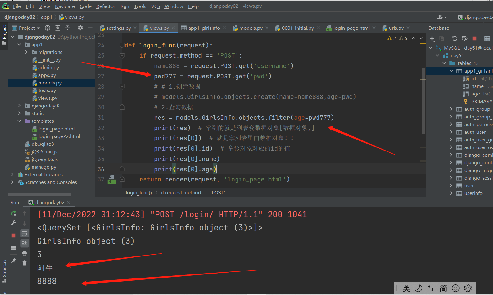Click horizontal scrollbar of Project panel
The width and height of the screenshot is (493, 295).
(40, 195)
